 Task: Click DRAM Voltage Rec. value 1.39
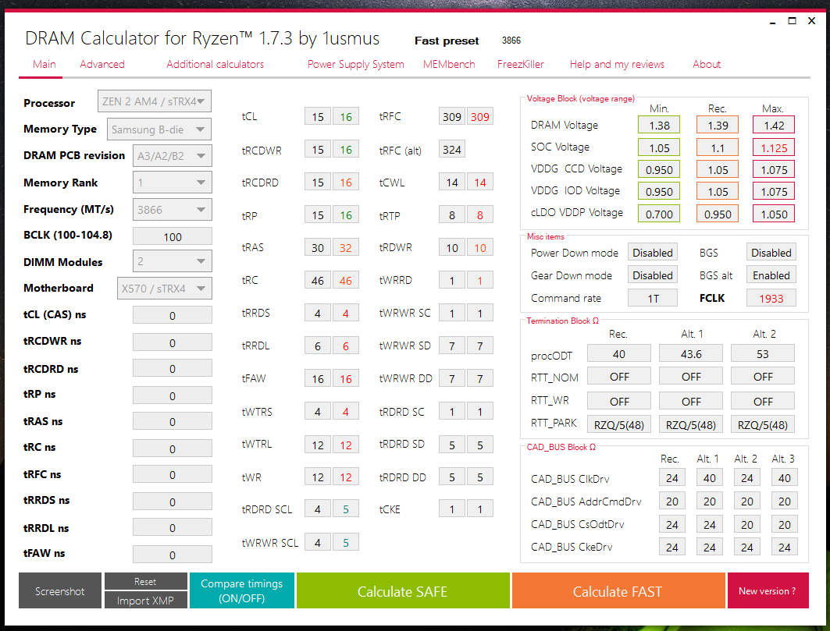[718, 126]
